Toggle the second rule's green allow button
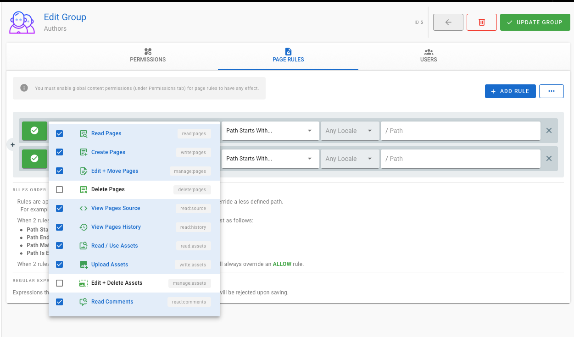574x337 pixels. pos(34,159)
